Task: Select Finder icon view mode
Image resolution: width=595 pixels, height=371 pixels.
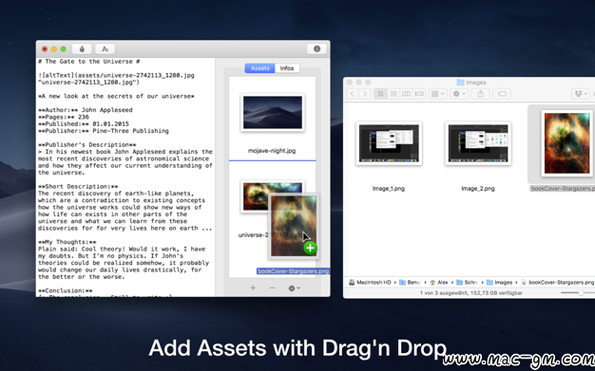Action: pyautogui.click(x=380, y=94)
